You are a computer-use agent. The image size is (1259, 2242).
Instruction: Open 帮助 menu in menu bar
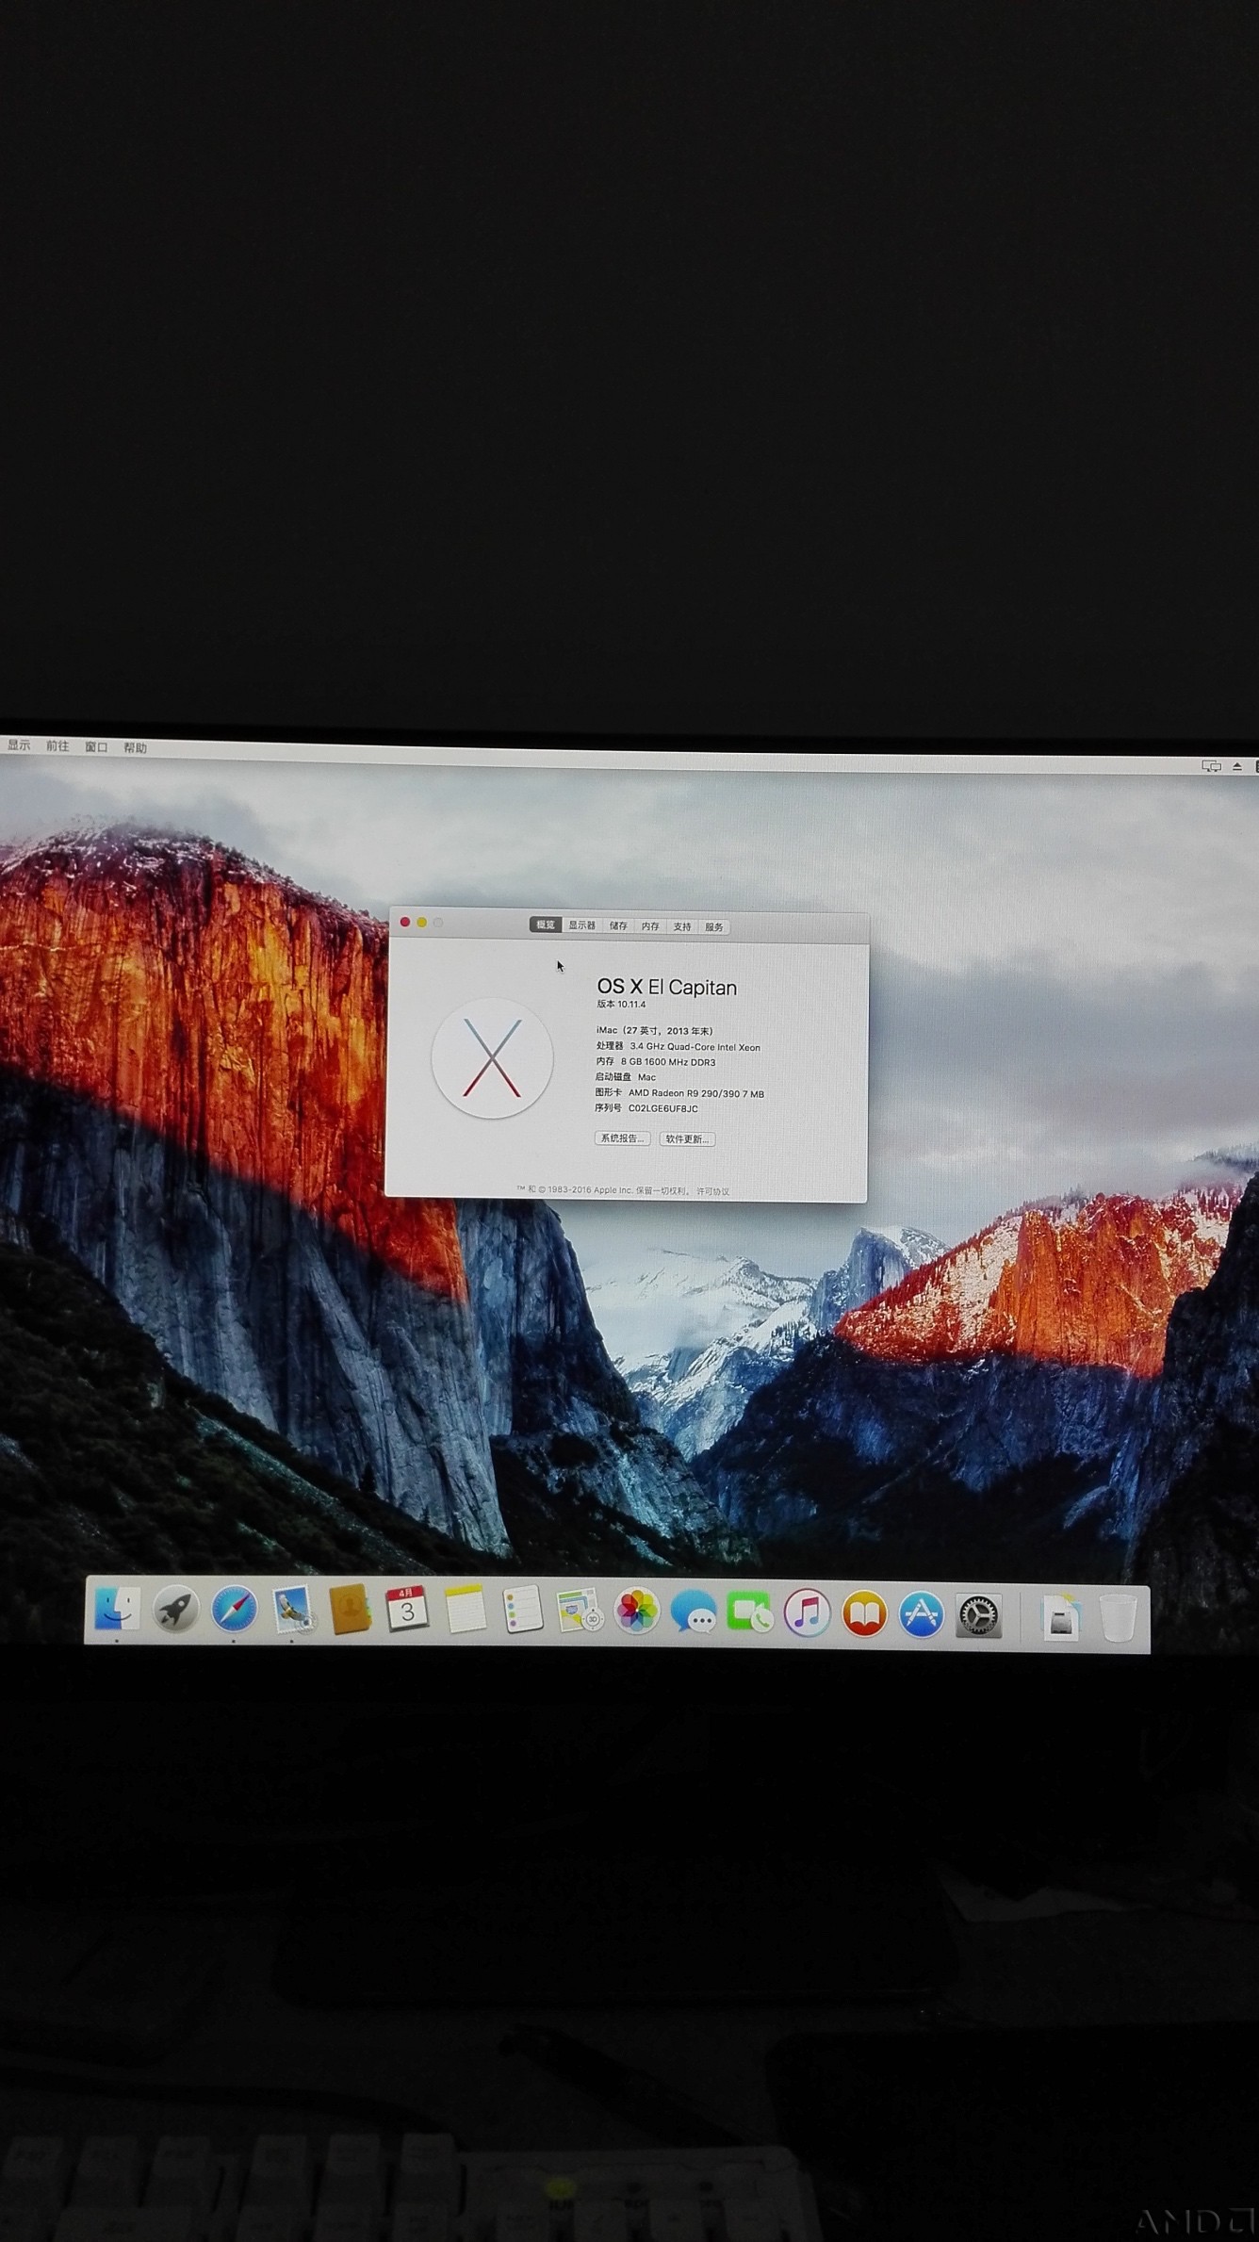click(135, 748)
